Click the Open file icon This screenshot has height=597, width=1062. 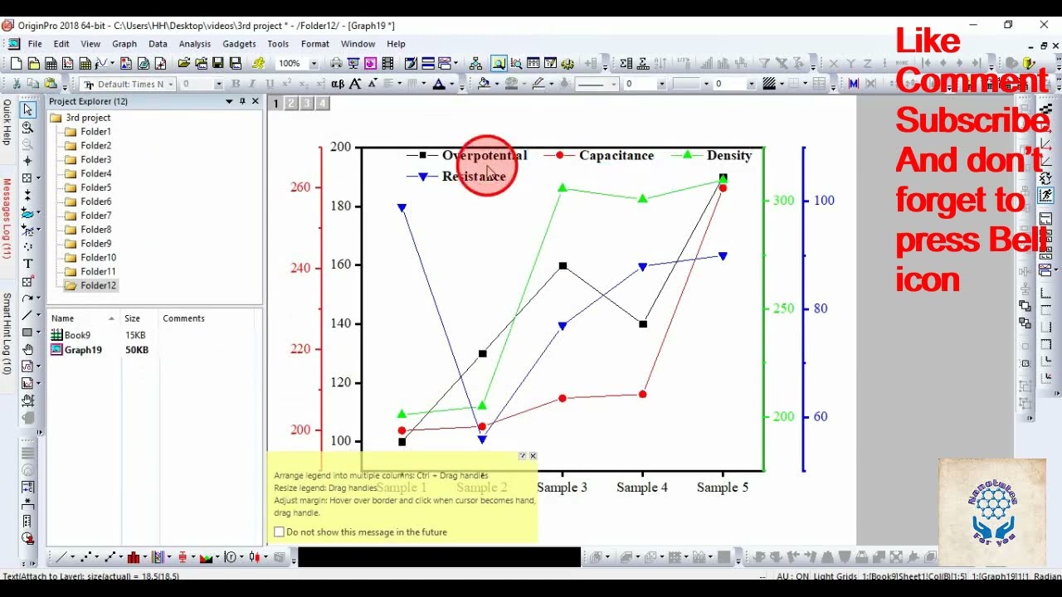[183, 63]
